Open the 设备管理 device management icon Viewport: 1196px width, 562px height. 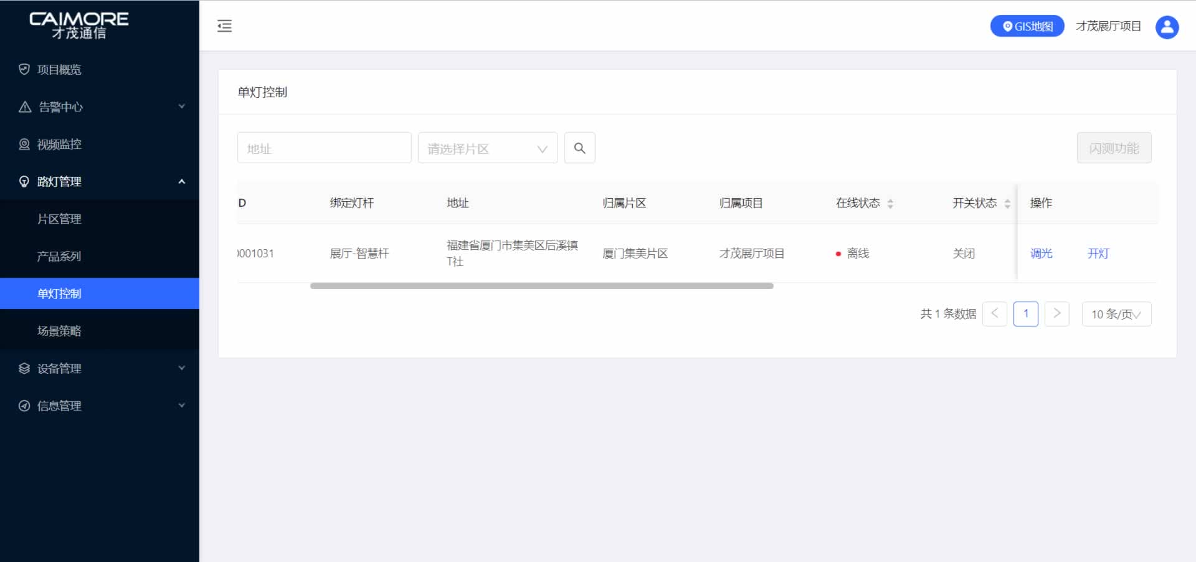click(x=24, y=368)
